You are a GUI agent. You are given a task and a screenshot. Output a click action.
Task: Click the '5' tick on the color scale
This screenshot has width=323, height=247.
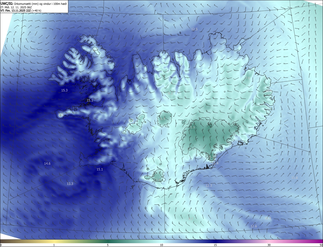point(108,245)
